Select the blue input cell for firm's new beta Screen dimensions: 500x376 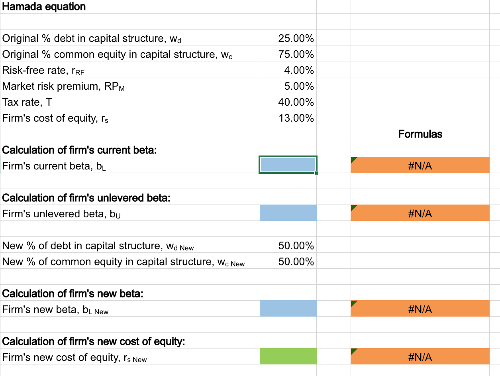(x=288, y=308)
